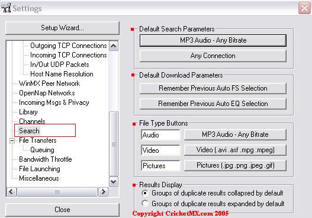
Task: Click the tree scroll left arrow
Action: click(11, 192)
